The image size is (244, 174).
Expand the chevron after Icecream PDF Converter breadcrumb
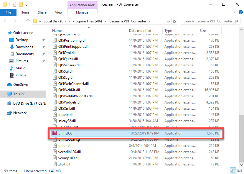pos(149,21)
